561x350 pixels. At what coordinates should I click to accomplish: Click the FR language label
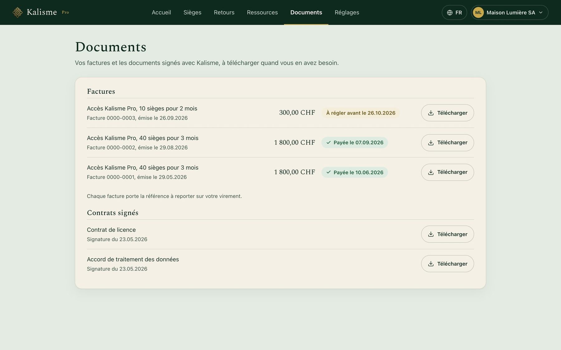tap(458, 13)
